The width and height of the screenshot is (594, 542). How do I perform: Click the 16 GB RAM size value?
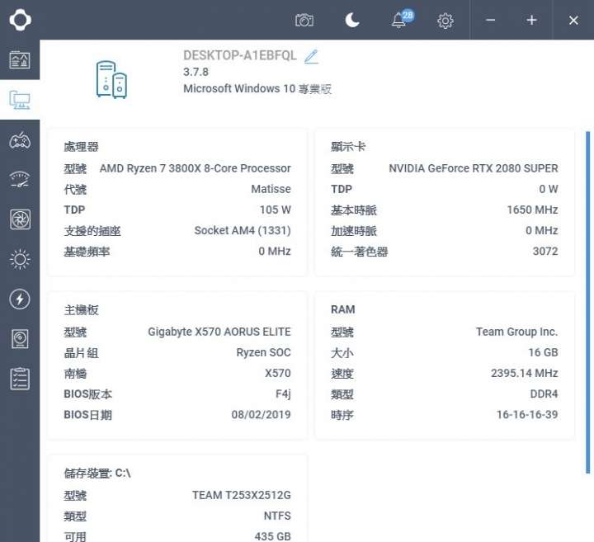[543, 352]
